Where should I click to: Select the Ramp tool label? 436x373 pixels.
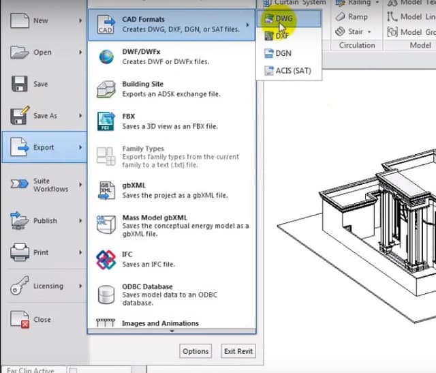358,16
